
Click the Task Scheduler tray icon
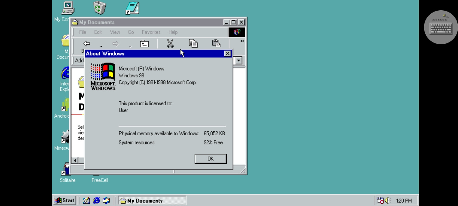[x=380, y=201]
